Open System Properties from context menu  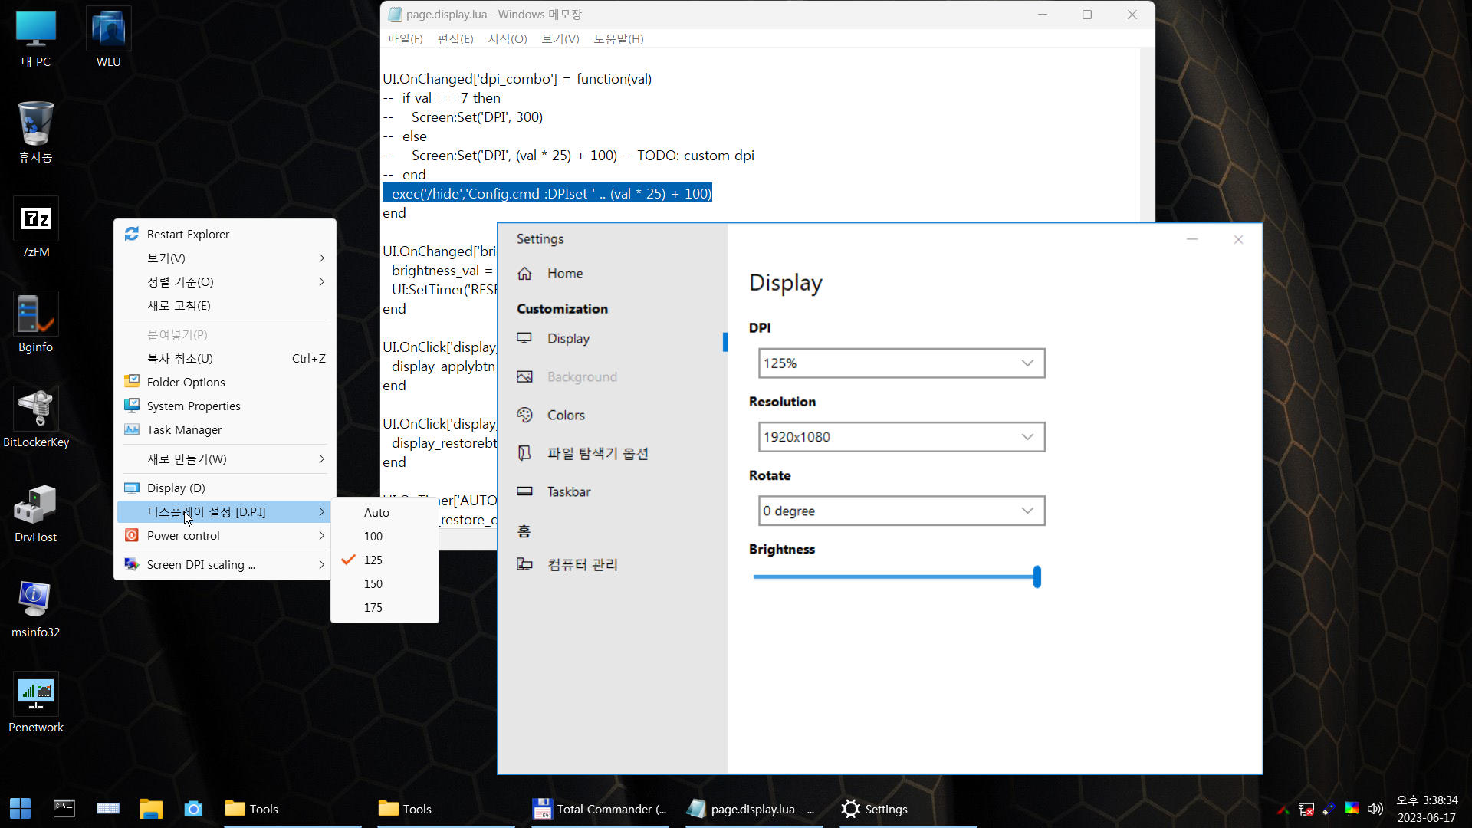[225, 406]
